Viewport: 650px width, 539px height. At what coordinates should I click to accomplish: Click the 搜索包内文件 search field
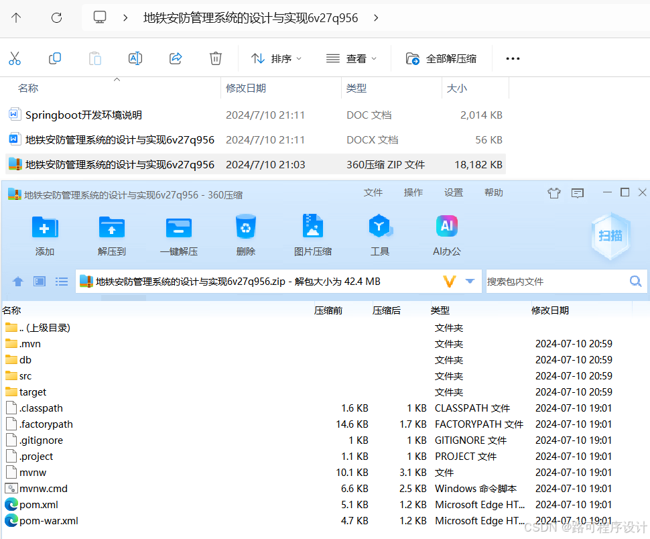(x=563, y=281)
